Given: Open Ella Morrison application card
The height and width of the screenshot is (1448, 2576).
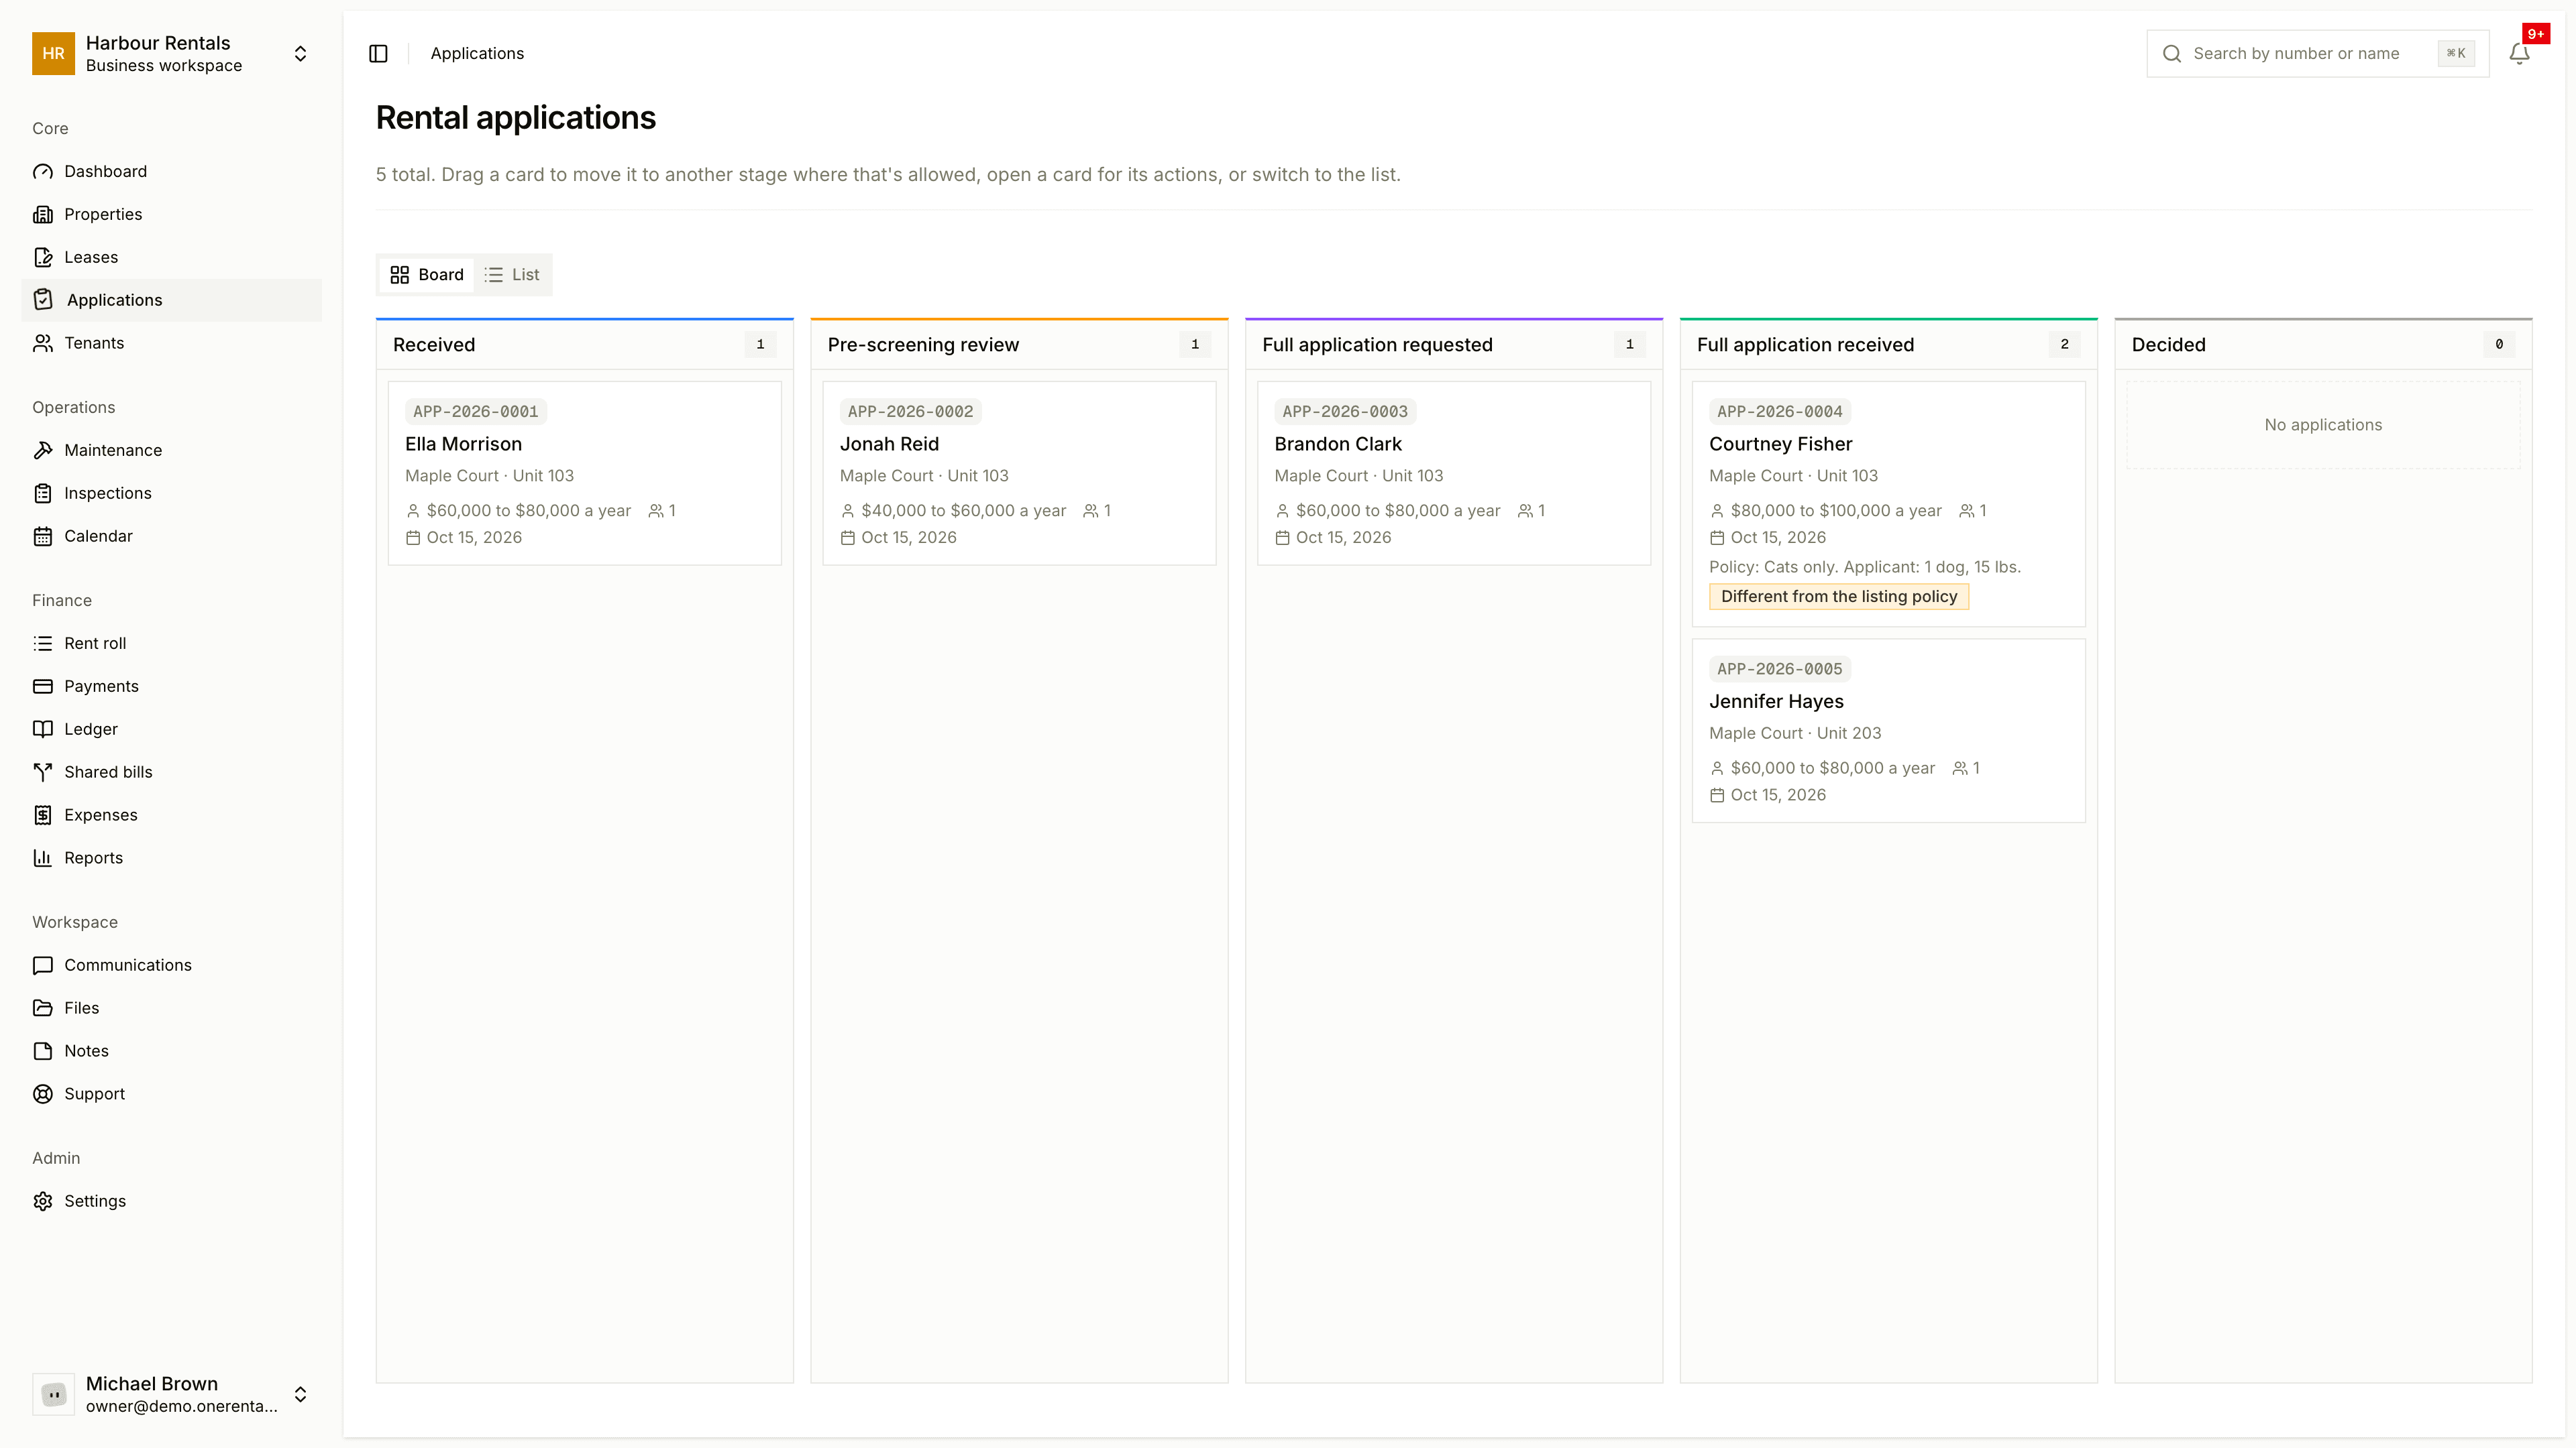Looking at the screenshot, I should click(x=584, y=474).
